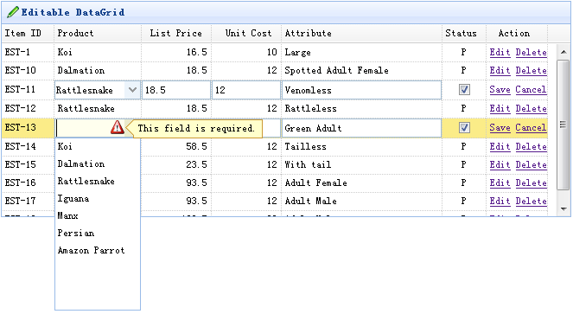Open the Rattlesnake product dropdown arrow
The width and height of the screenshot is (573, 314).
(x=132, y=90)
